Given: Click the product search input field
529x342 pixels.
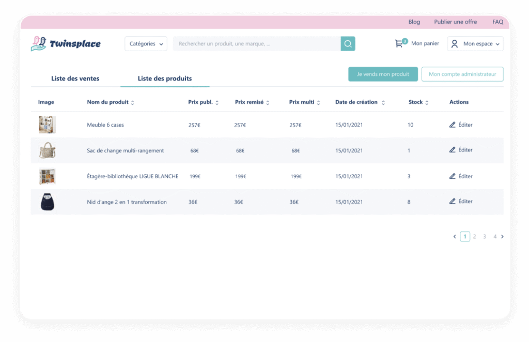Looking at the screenshot, I should 257,44.
